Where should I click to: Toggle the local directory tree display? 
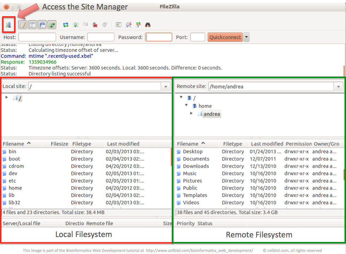(32, 25)
